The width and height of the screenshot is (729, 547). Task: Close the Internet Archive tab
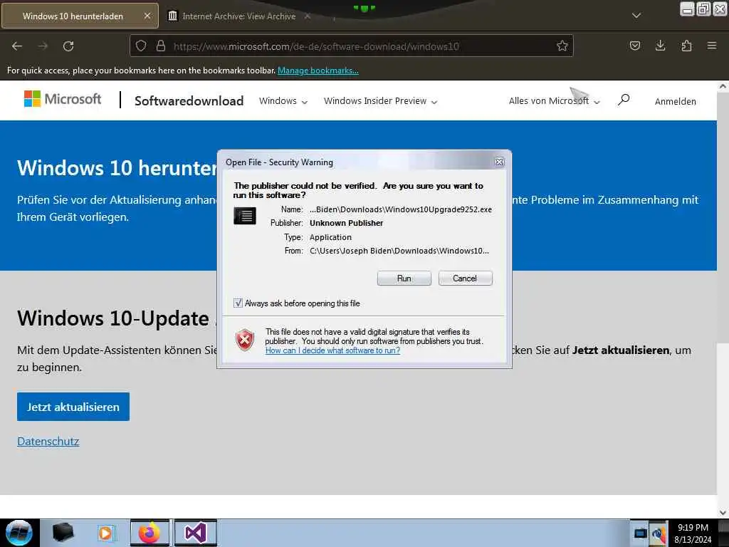308,16
